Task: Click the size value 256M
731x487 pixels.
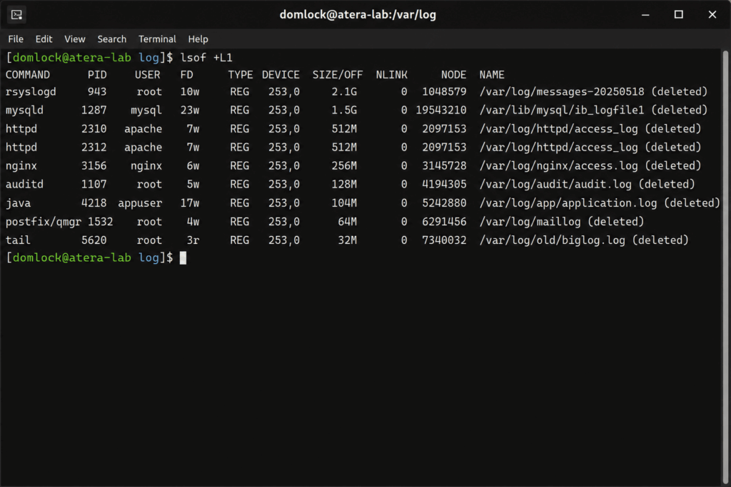Action: pos(344,166)
